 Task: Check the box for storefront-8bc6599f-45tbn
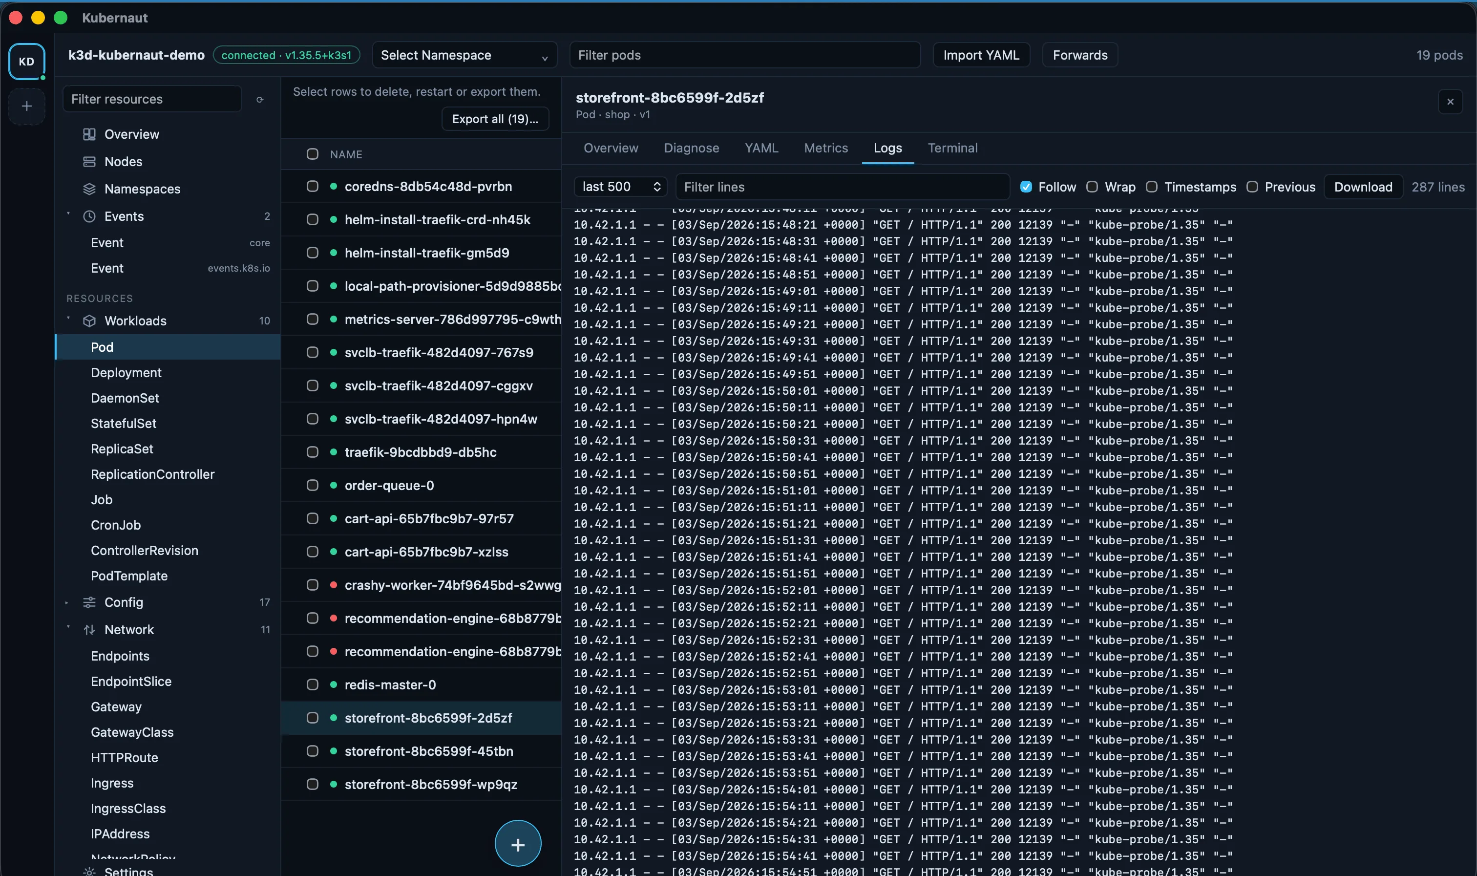[312, 751]
